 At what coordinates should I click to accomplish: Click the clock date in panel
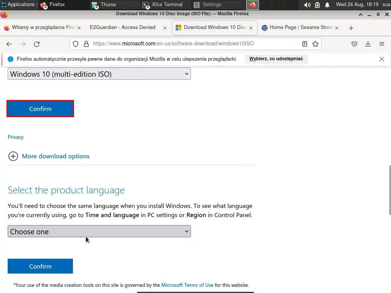[357, 5]
